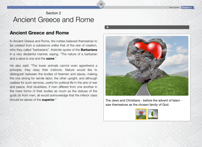202x147 pixels.
Task: Click the bold Ancient Greece and Rome subheading
Action: (x=39, y=33)
